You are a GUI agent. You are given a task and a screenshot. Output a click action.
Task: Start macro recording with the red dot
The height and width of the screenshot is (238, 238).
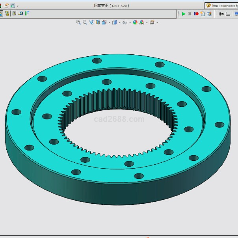196,14
